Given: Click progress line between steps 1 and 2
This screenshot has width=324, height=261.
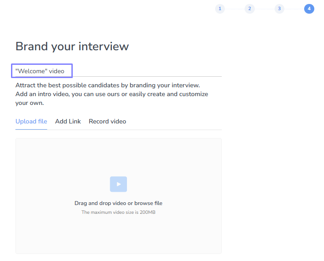Looking at the screenshot, I should pos(235,9).
